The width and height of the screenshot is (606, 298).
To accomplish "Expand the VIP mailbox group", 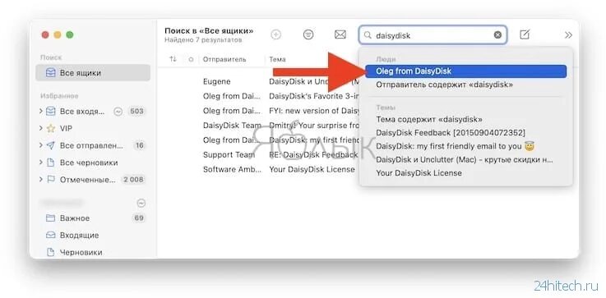I will [x=41, y=128].
